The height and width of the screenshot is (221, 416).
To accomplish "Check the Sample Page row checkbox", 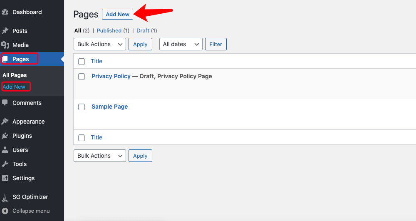I will click(x=82, y=107).
